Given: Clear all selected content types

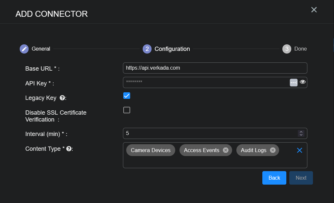Looking at the screenshot, I should (299, 150).
